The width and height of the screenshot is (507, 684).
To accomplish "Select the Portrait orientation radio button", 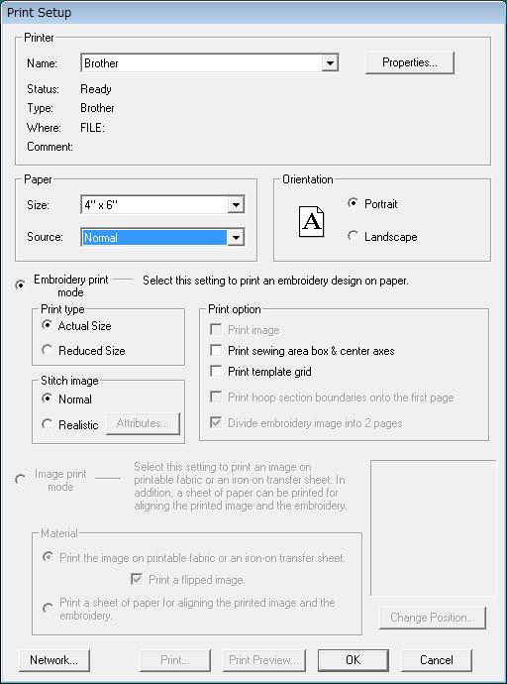I will tap(353, 203).
